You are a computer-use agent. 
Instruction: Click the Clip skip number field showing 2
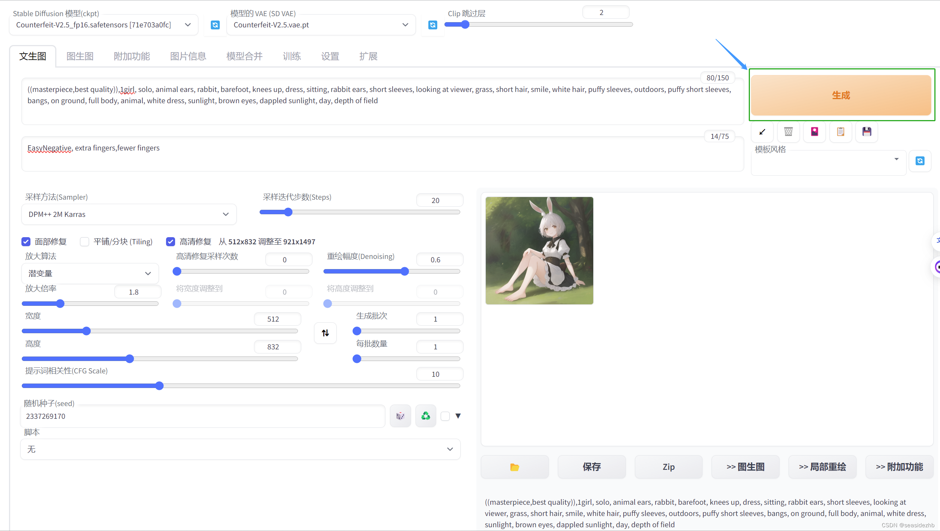[606, 12]
